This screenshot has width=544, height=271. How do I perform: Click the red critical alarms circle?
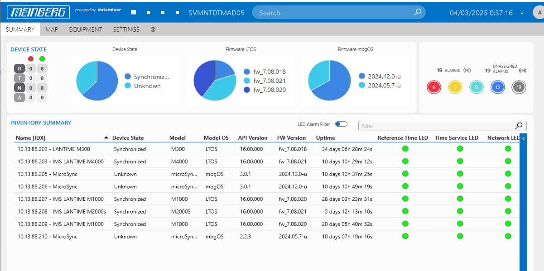click(x=434, y=87)
